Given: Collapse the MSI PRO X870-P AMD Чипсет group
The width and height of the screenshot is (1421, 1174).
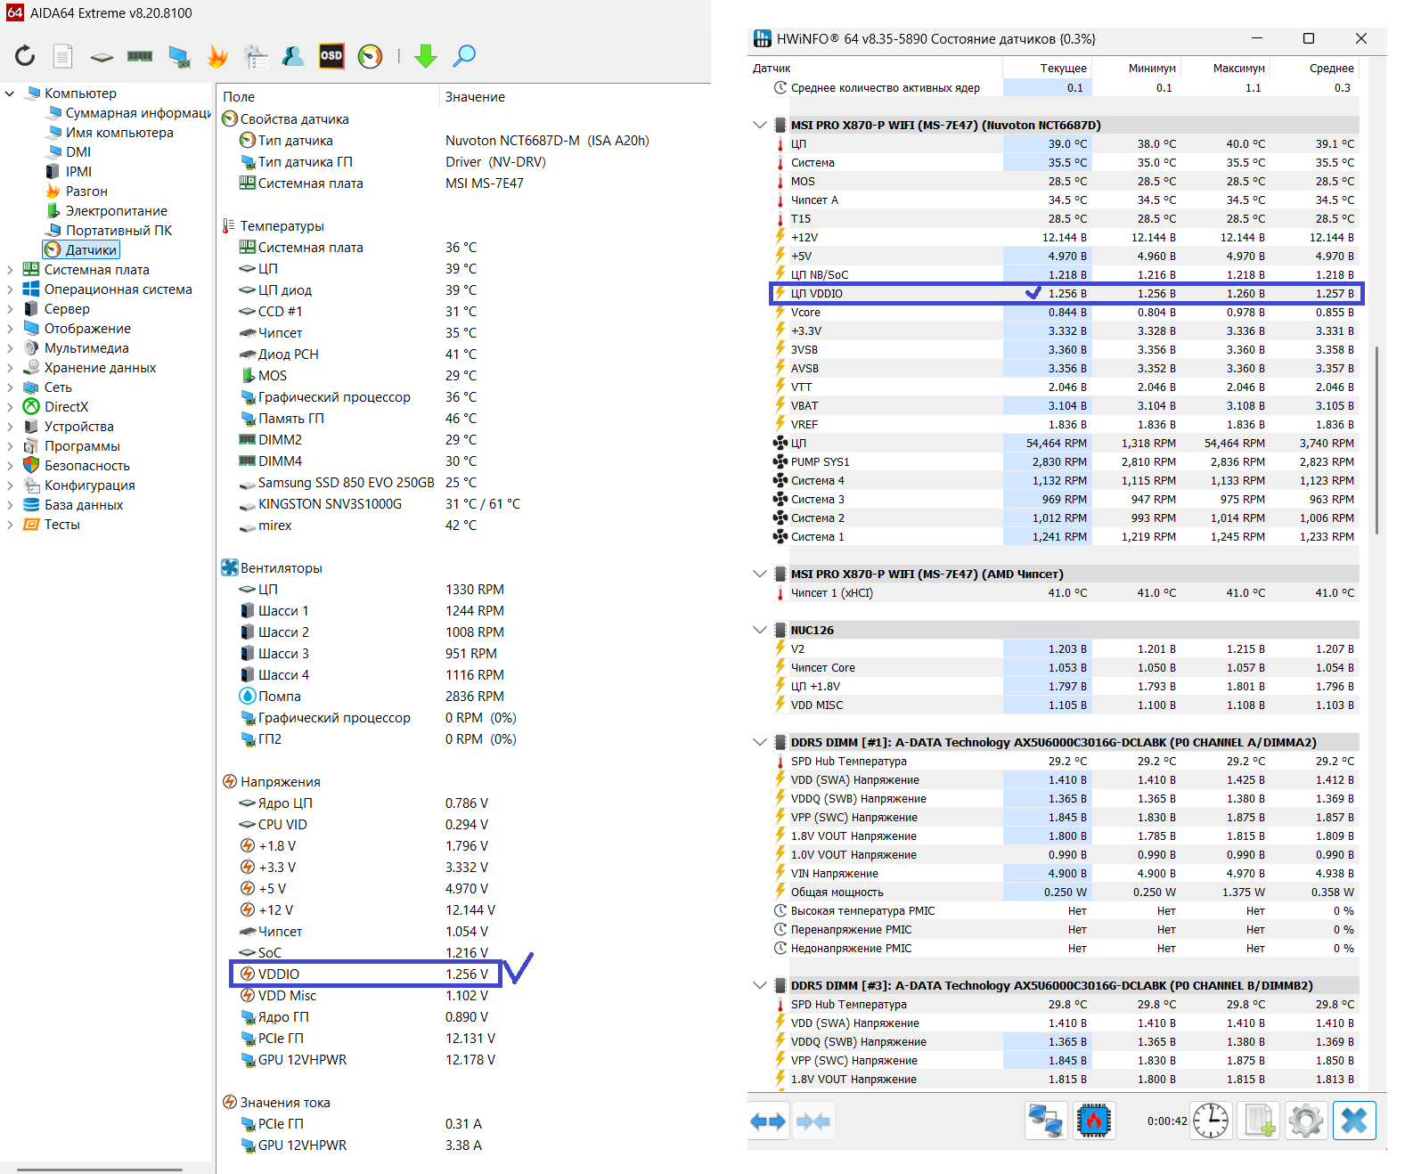Looking at the screenshot, I should (x=760, y=575).
